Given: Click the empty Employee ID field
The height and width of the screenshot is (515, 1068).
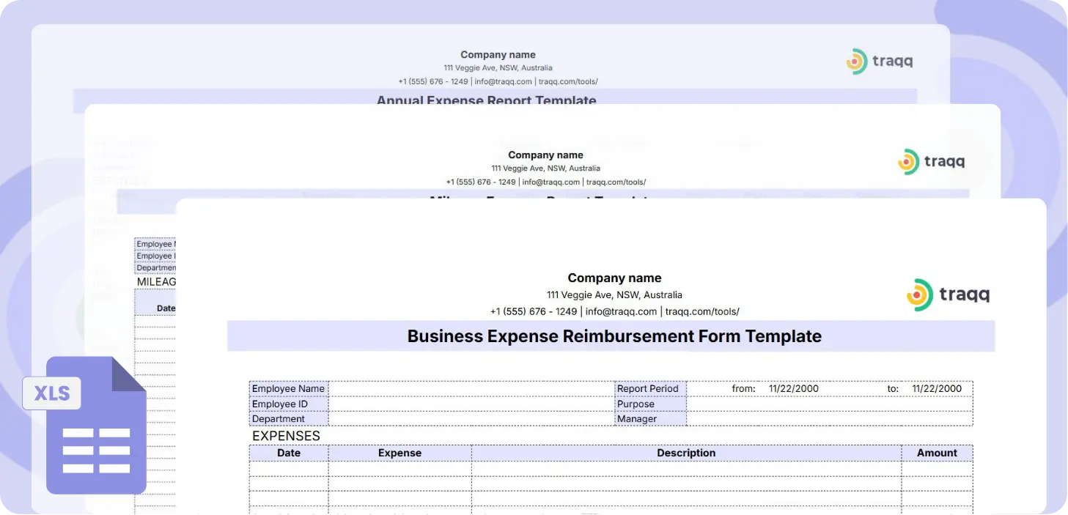Looking at the screenshot, I should [x=471, y=404].
